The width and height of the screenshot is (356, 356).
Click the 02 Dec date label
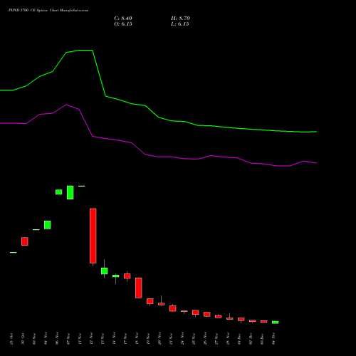point(251,339)
